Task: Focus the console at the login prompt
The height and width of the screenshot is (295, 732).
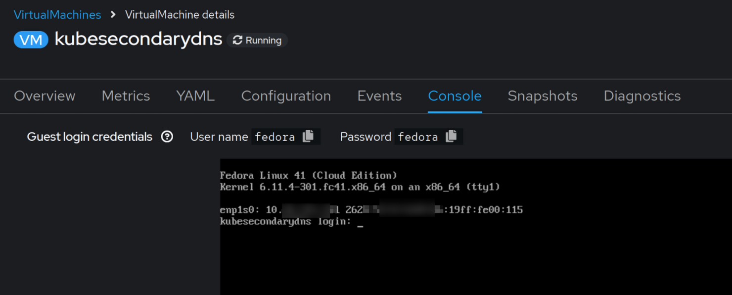Action: (360, 222)
